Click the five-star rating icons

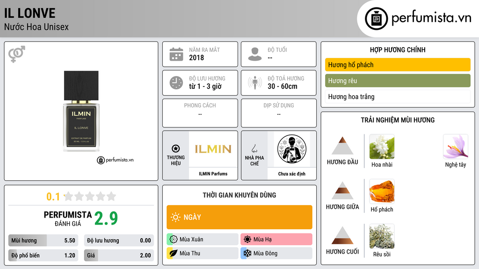90,196
